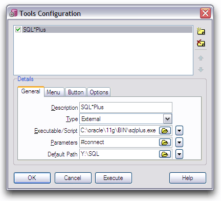Click the Tools Configuration title icon
Image resolution: width=221 pixels, height=201 pixels.
13,13
